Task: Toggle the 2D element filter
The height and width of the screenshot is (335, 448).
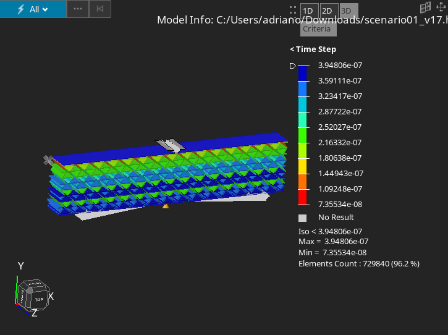Action: tap(329, 11)
